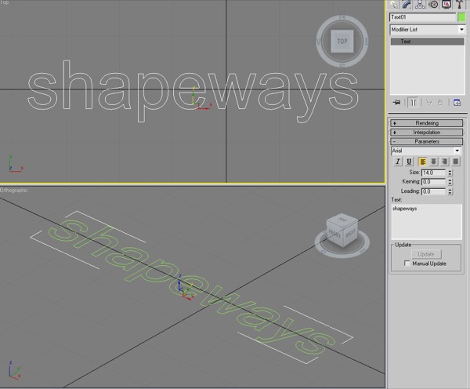The width and height of the screenshot is (470, 389).
Task: Open the Arial font dropdown
Action: point(426,151)
